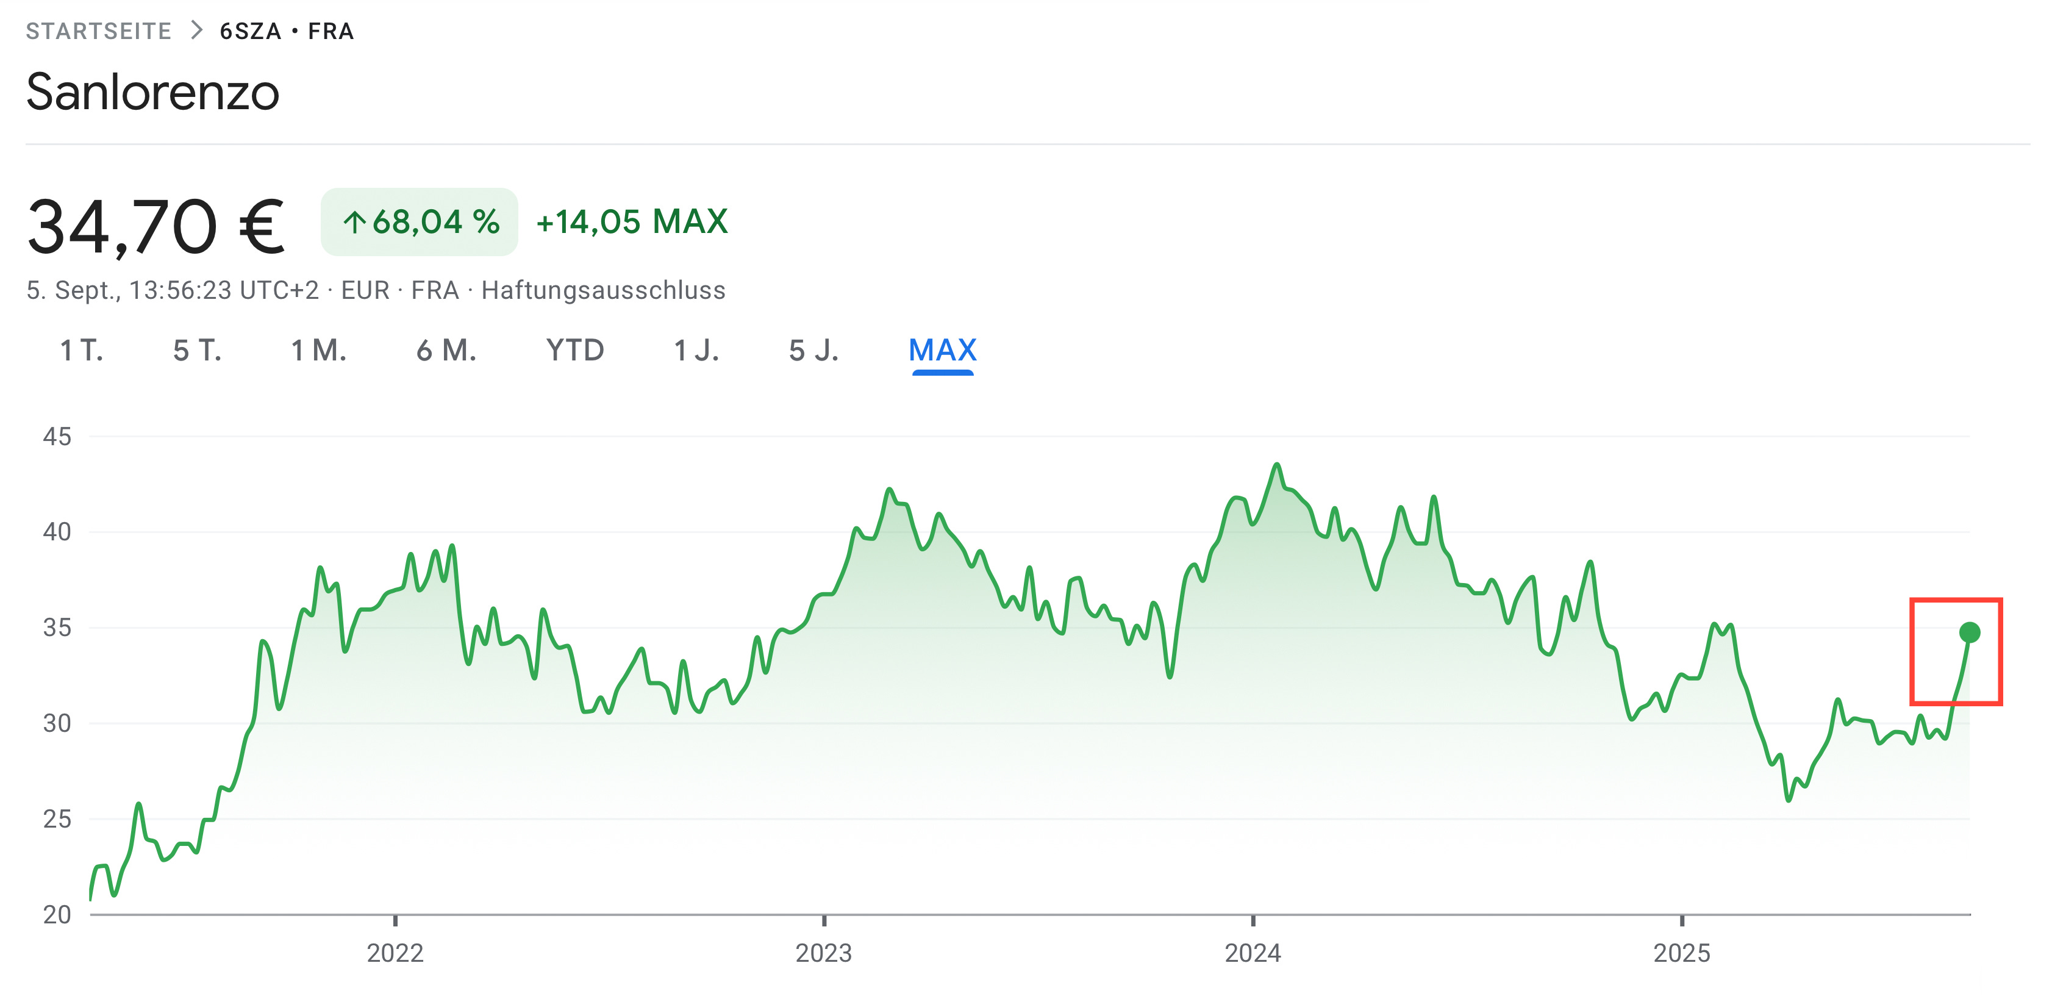Select the 1 T. time range tab
2066x999 pixels.
82,351
